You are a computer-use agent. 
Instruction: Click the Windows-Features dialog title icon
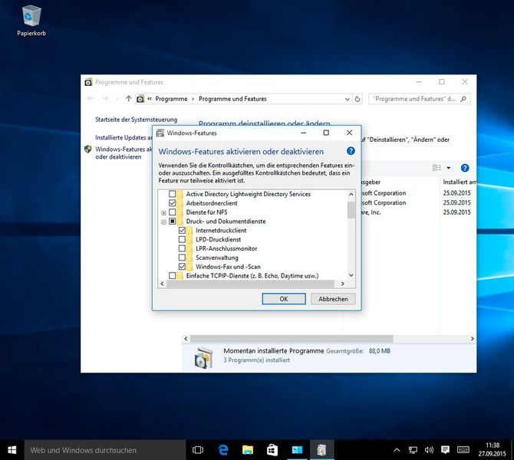(160, 133)
